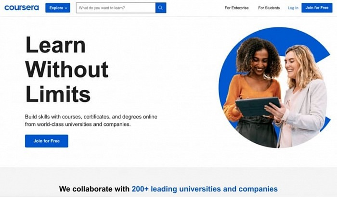Viewport: 337px width, 197px height.
Task: Open the Explore menu button
Action: pos(58,8)
